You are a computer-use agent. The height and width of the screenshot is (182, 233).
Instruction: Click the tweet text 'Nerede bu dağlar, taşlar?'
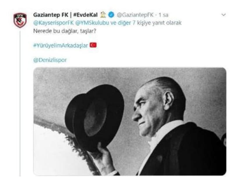65,31
